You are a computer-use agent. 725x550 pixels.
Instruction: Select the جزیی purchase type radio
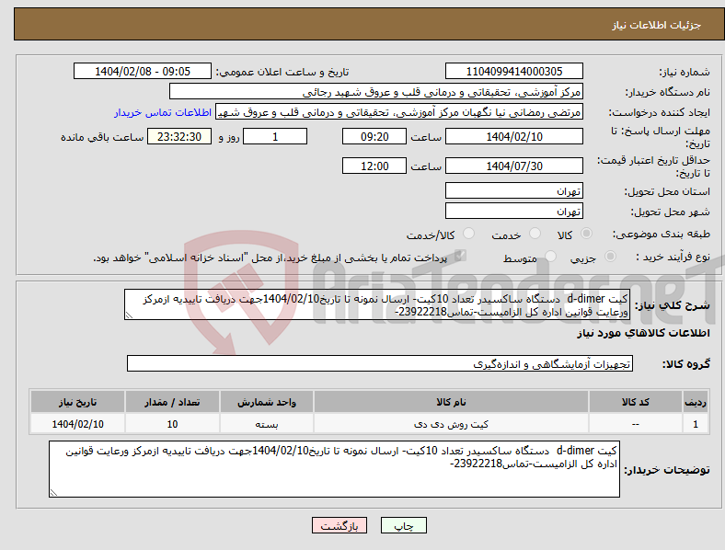click(610, 256)
